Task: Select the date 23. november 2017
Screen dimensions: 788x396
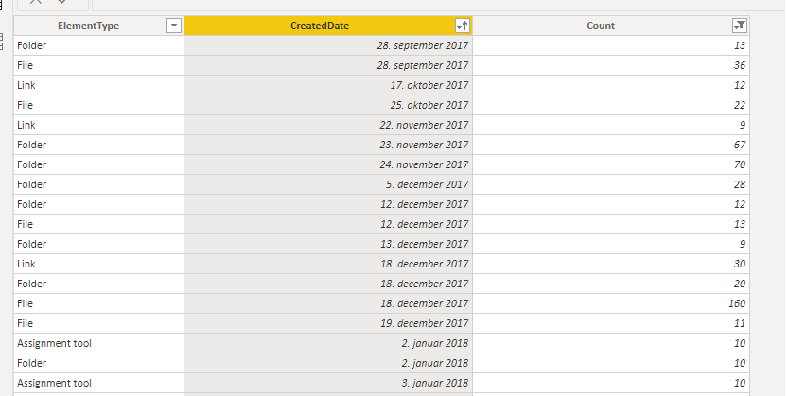Action: click(x=328, y=145)
